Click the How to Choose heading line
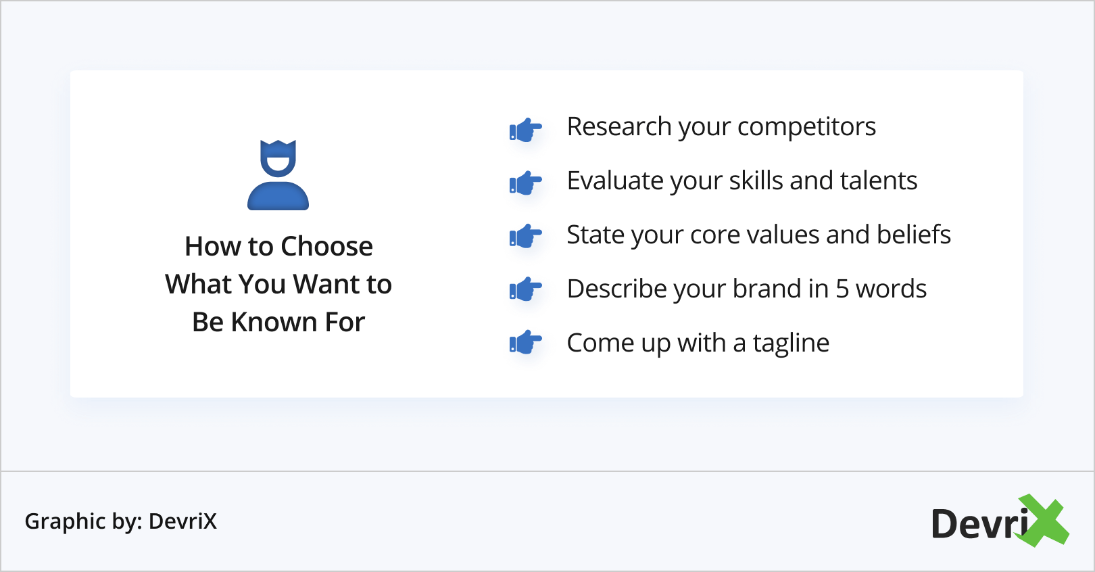 point(278,247)
